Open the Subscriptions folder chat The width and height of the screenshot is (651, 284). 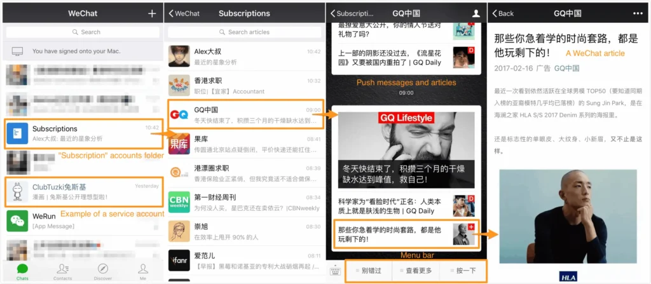tap(83, 133)
